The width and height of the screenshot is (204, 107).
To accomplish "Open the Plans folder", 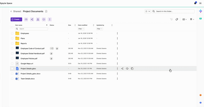I will (x=23, y=39).
